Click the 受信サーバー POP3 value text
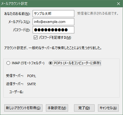123x115 pixels. coord(32,76)
